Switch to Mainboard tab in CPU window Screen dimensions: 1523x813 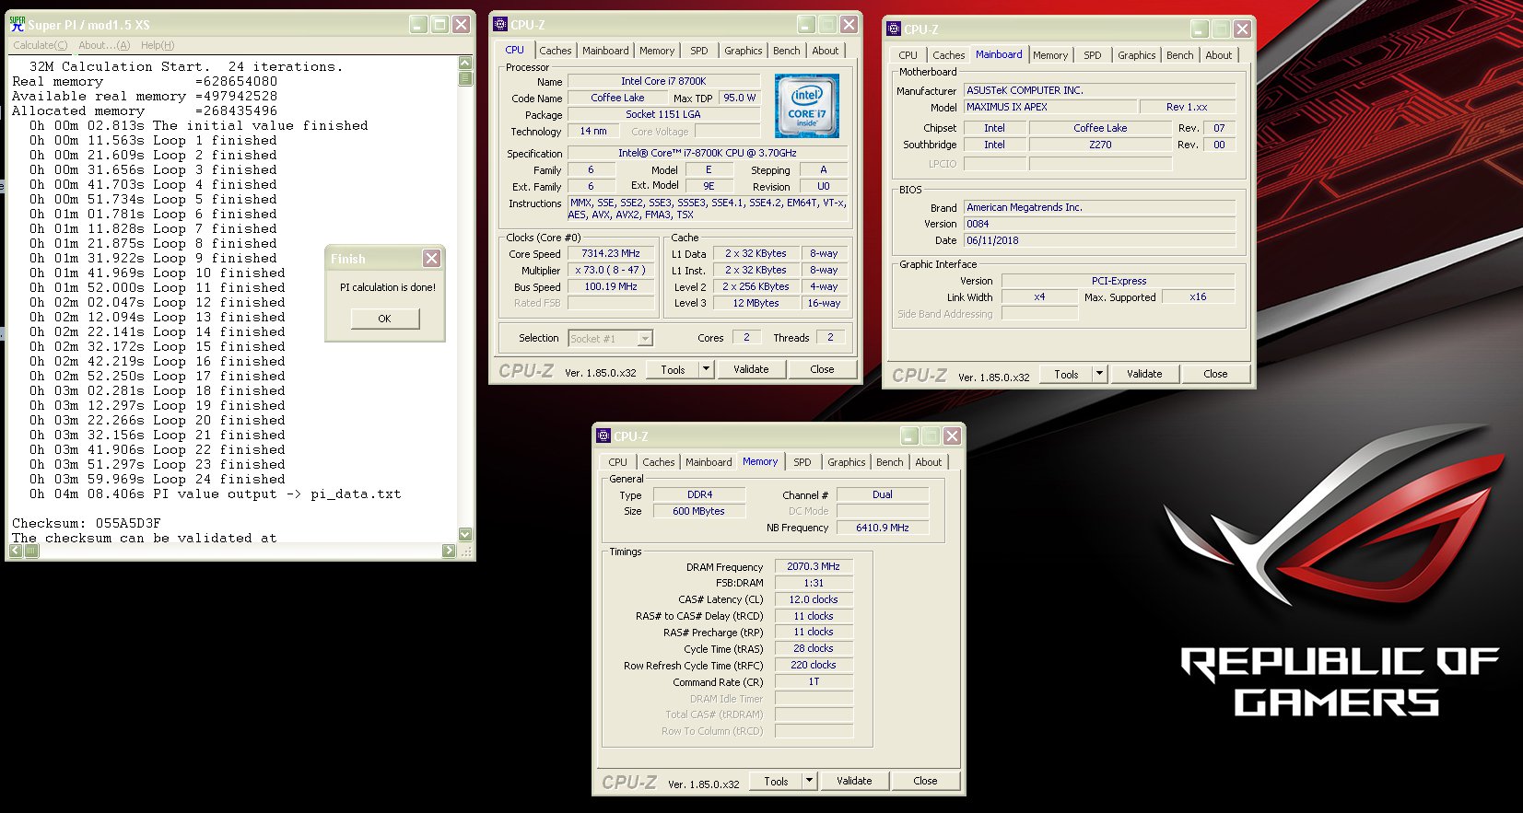(605, 51)
